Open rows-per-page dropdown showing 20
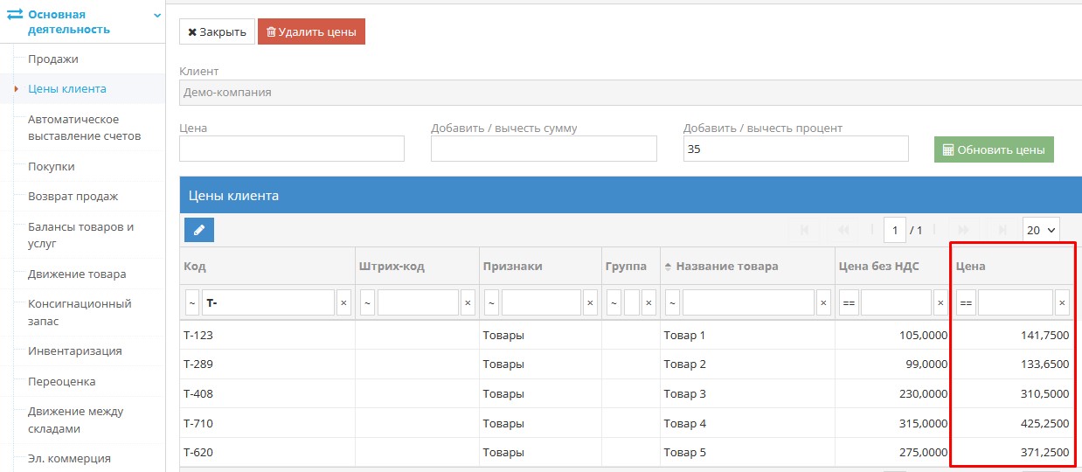 (1041, 230)
